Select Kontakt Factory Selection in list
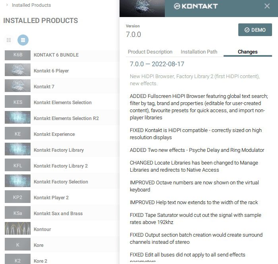This screenshot has width=278, height=264. (x=61, y=182)
